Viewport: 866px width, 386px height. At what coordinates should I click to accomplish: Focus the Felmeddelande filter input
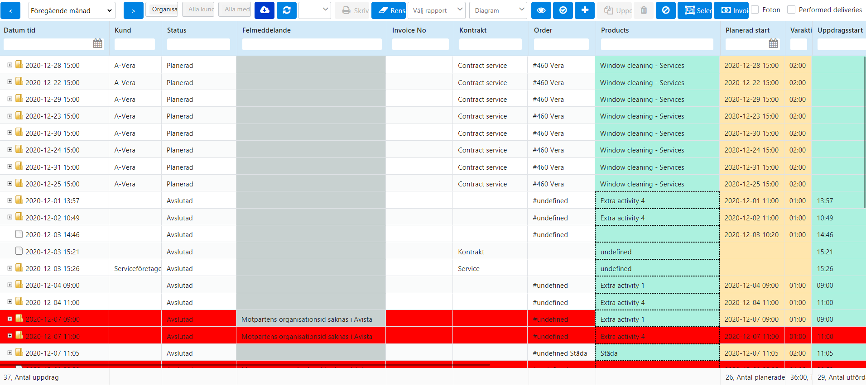pyautogui.click(x=312, y=44)
